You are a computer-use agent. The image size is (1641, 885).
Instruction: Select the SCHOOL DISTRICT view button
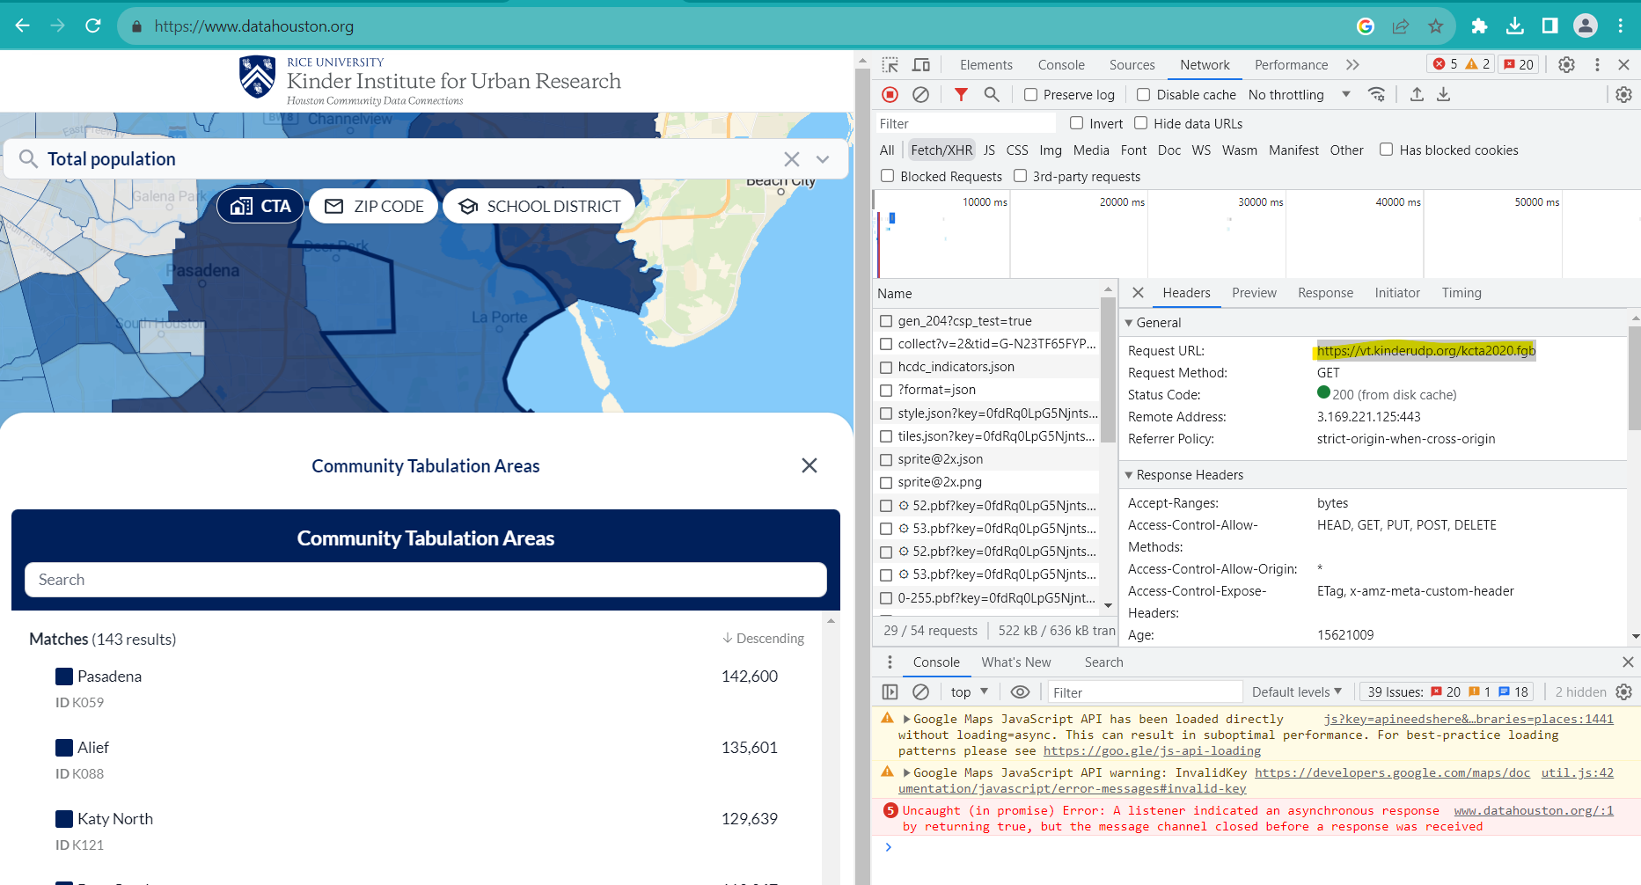(538, 206)
